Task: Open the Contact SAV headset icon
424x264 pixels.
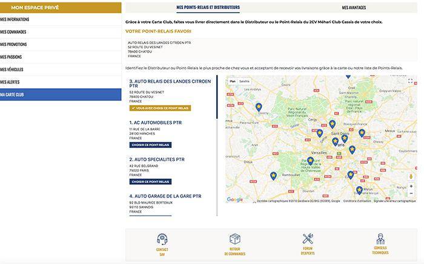Action: 162,239
